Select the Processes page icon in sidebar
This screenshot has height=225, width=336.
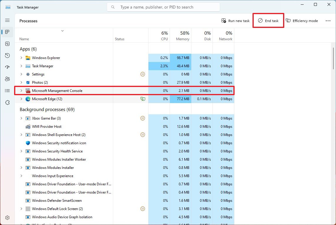[x=7, y=32]
